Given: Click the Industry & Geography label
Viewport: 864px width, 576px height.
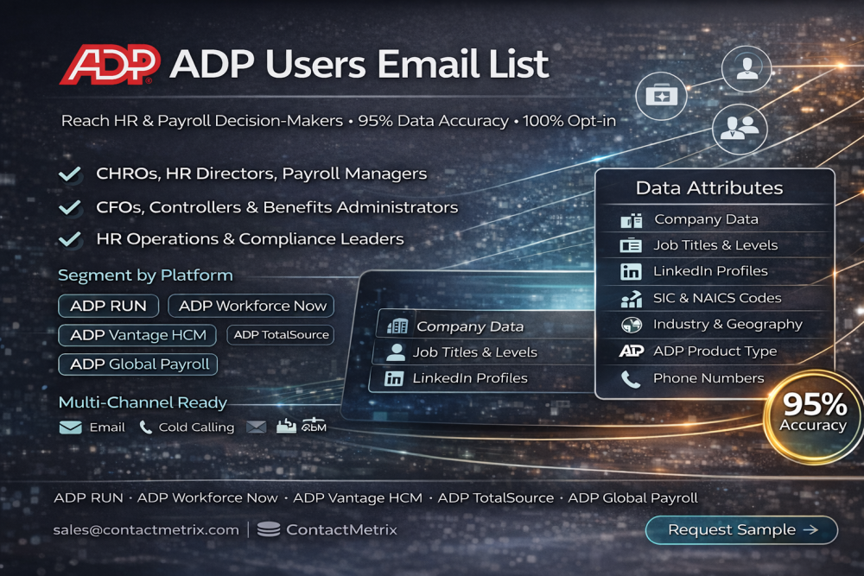Looking at the screenshot, I should [x=727, y=325].
